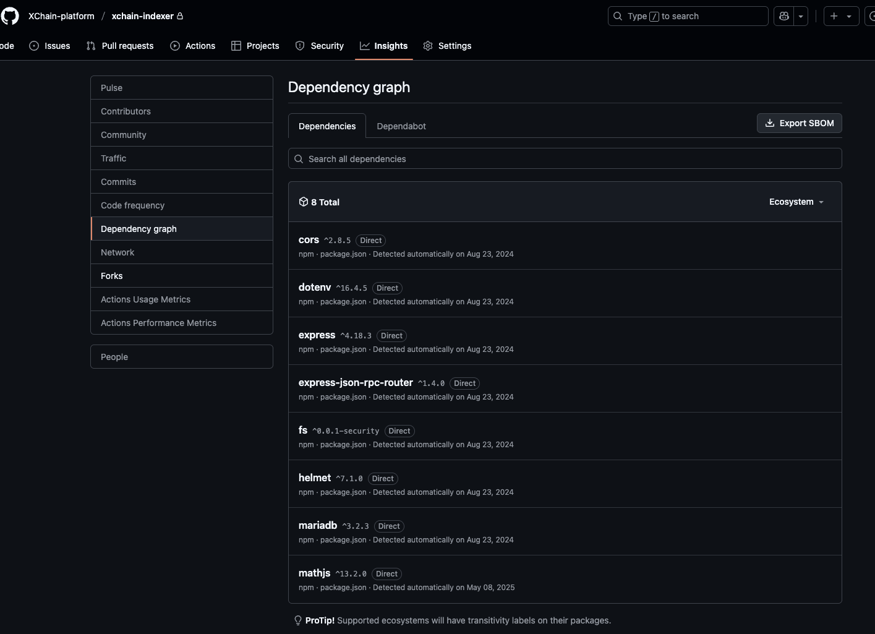Select Dependency graph in sidebar
Viewport: 875px width, 634px height.
point(182,229)
